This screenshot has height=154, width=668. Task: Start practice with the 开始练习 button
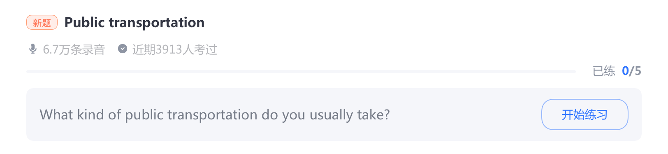click(584, 114)
